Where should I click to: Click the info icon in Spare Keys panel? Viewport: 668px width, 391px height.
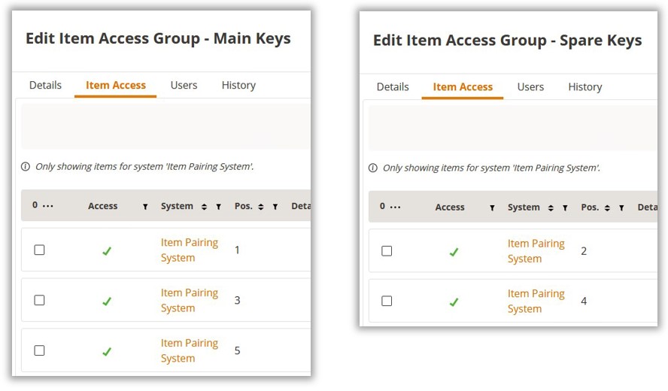click(373, 168)
